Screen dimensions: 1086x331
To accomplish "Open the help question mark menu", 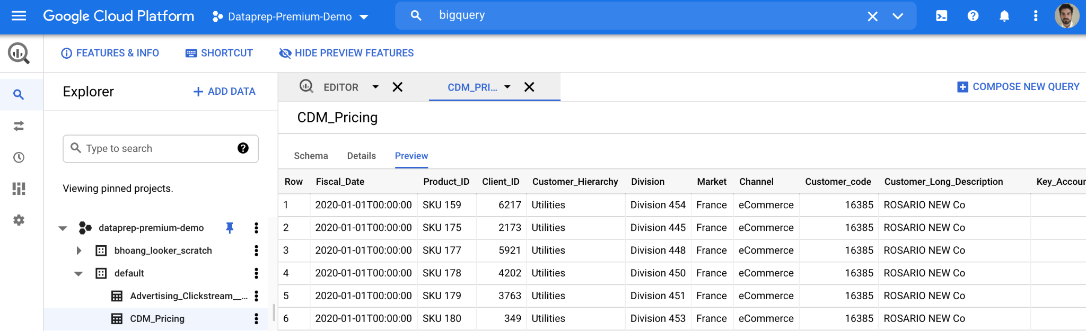I will point(973,16).
